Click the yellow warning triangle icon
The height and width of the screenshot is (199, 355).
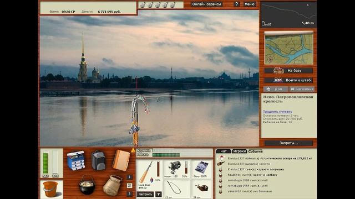point(133,150)
